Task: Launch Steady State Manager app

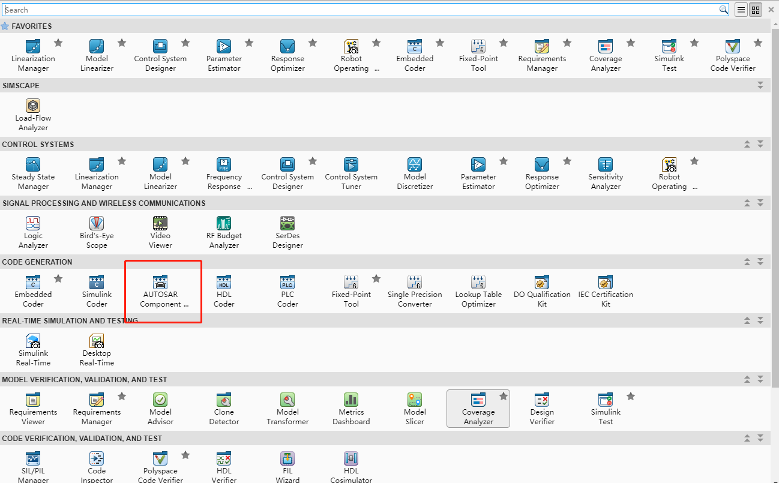Action: point(33,173)
